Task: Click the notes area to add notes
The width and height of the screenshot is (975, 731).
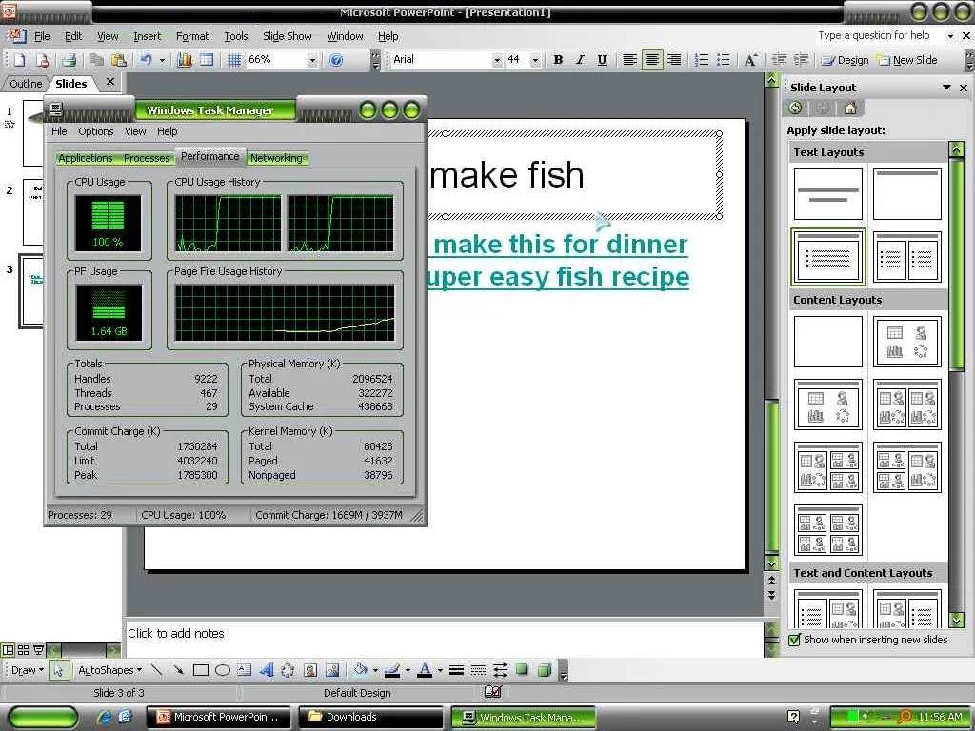Action: [x=444, y=639]
